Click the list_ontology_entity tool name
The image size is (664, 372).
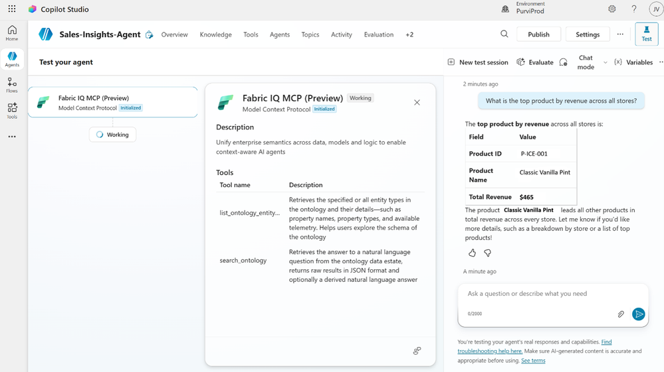point(249,213)
